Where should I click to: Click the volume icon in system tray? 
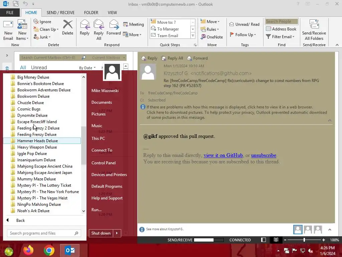click(311, 251)
